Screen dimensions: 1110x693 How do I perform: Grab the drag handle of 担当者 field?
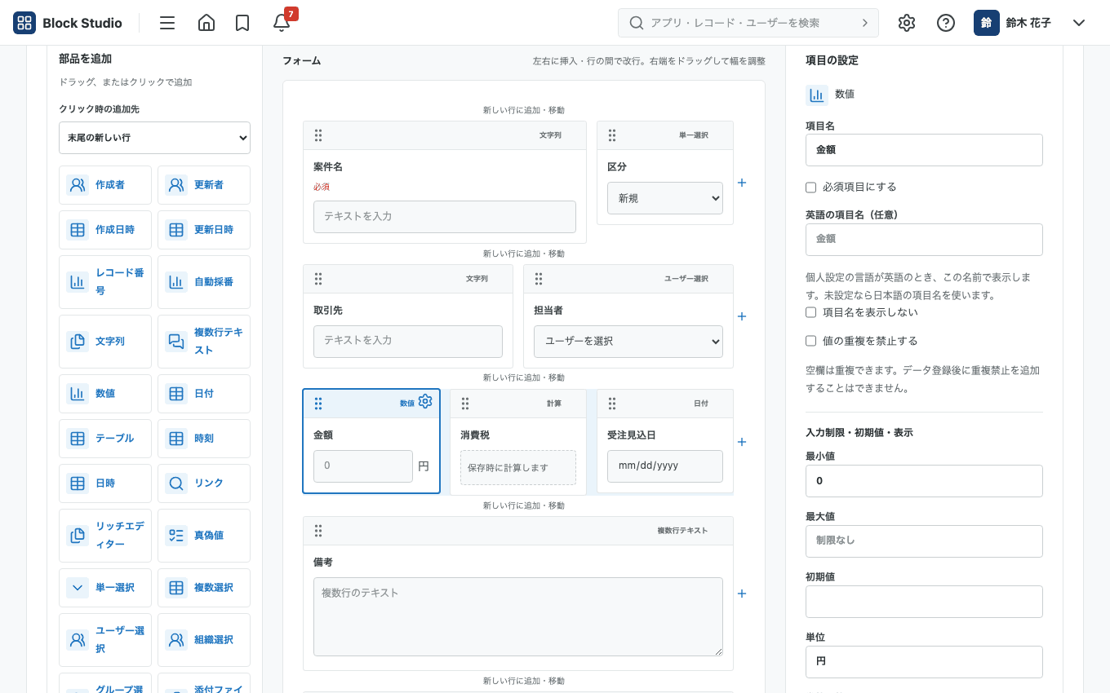pos(539,279)
